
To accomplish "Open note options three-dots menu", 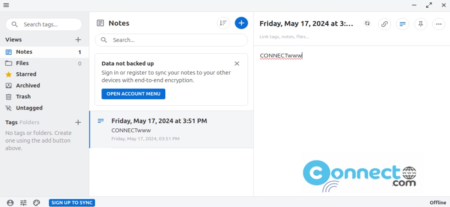I will tap(439, 24).
